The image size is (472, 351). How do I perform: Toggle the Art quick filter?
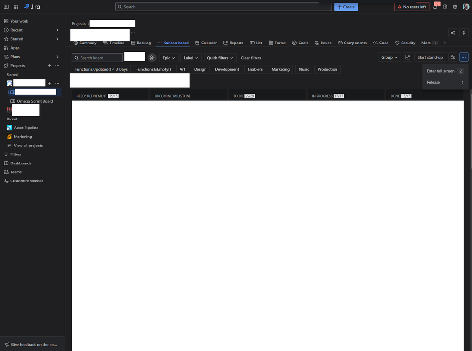[x=182, y=69]
